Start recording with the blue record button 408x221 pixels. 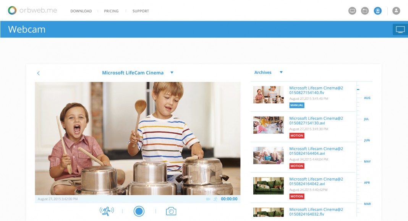[139, 211]
